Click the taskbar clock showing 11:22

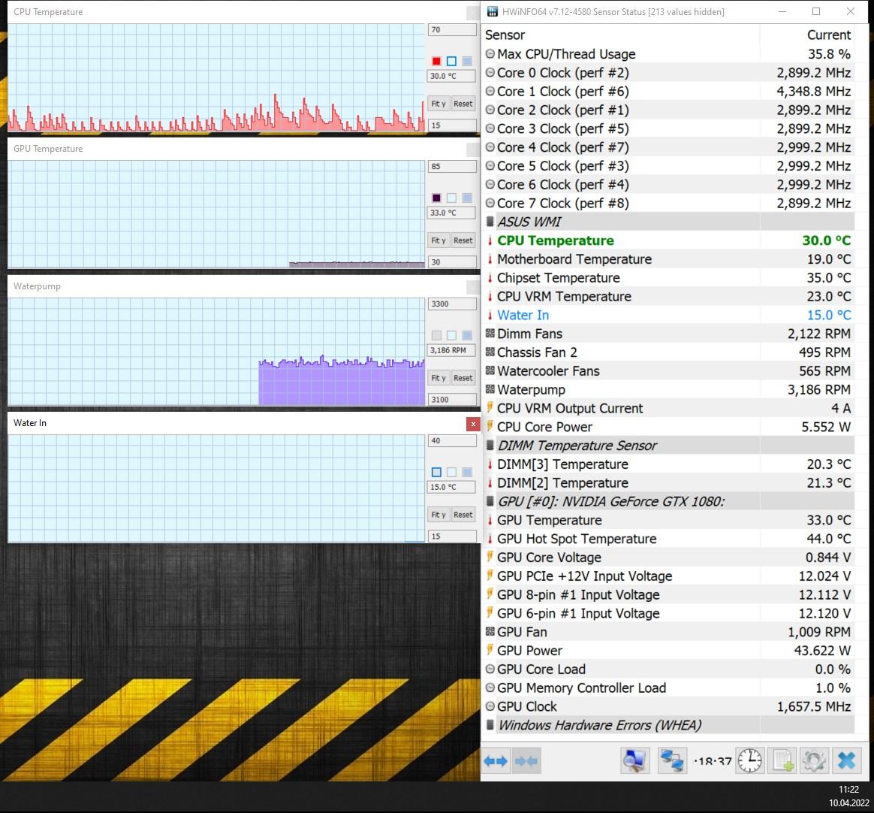pos(848,790)
